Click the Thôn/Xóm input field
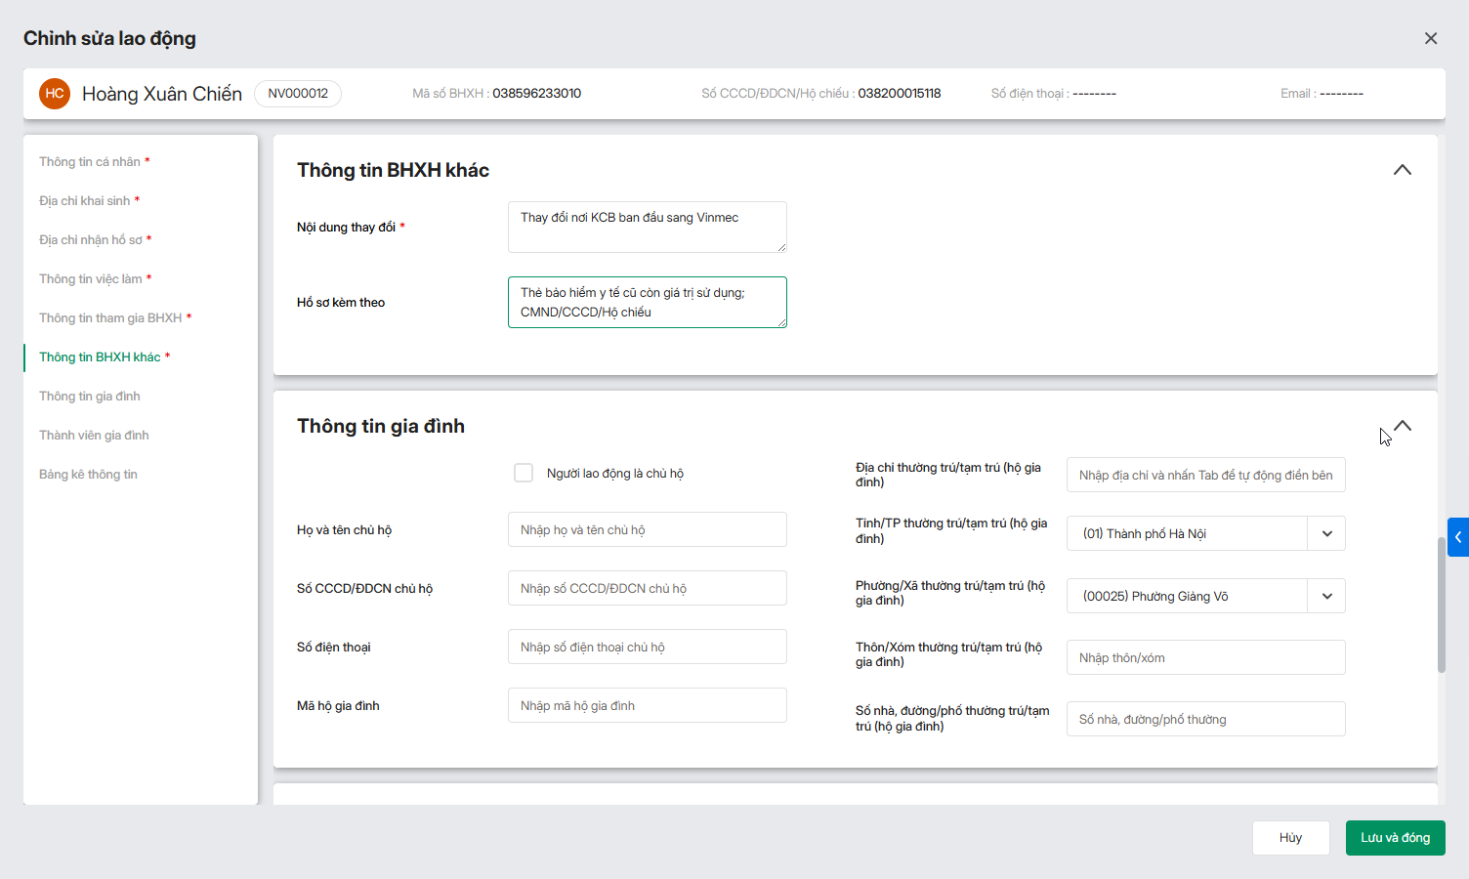The image size is (1469, 879). [x=1205, y=657]
